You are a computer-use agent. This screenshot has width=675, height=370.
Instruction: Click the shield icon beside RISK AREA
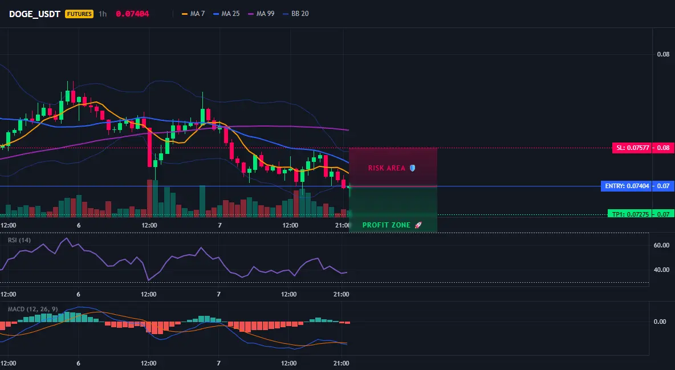pyautogui.click(x=412, y=168)
